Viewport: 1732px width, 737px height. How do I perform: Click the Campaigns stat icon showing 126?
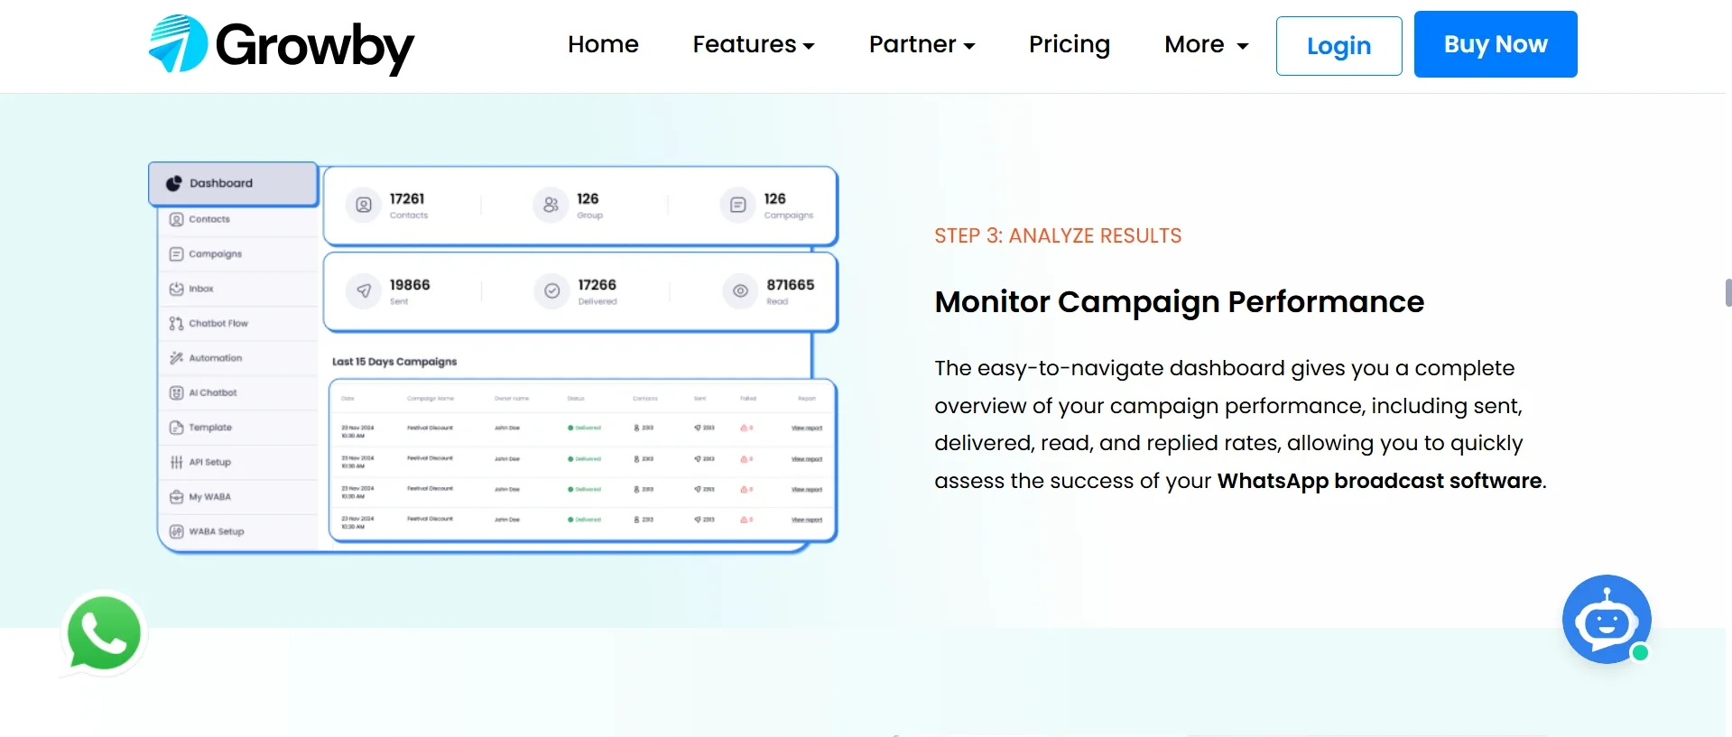[x=737, y=206]
